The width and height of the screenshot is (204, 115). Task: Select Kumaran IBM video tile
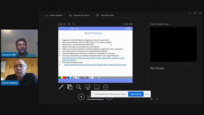19,43
